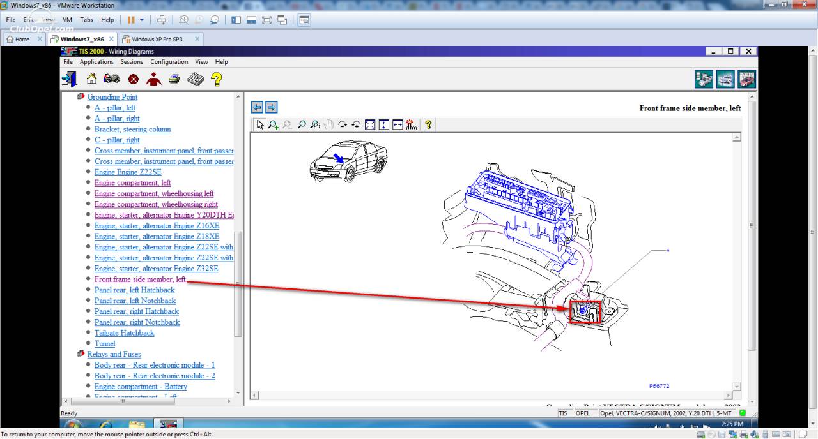Click the car overview thumbnail in the diagram
Image resolution: width=818 pixels, height=439 pixels.
point(348,162)
